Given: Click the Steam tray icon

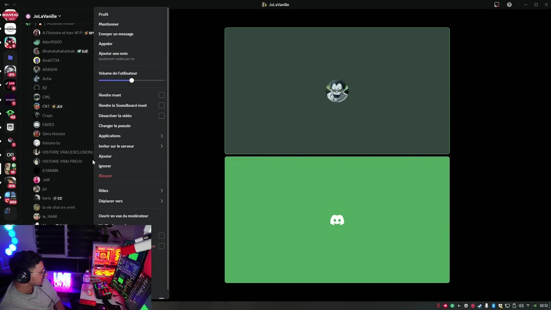Looking at the screenshot, I should tap(480, 306).
